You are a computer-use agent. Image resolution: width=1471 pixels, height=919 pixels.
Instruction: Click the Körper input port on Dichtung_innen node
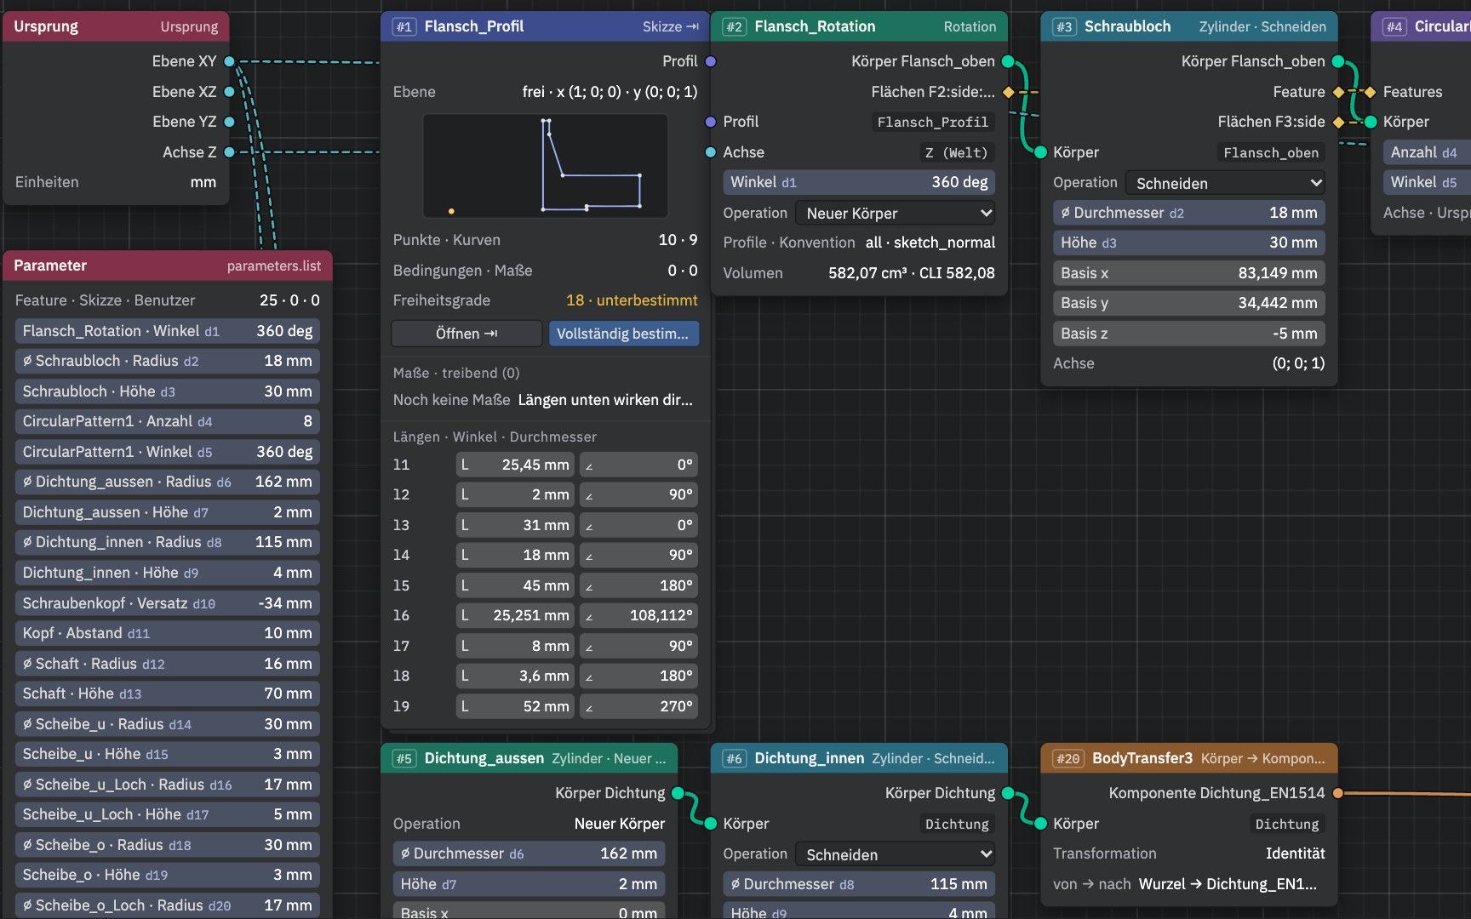pyautogui.click(x=711, y=823)
